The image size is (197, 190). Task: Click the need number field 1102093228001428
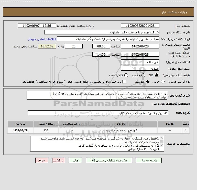[x=140, y=26]
